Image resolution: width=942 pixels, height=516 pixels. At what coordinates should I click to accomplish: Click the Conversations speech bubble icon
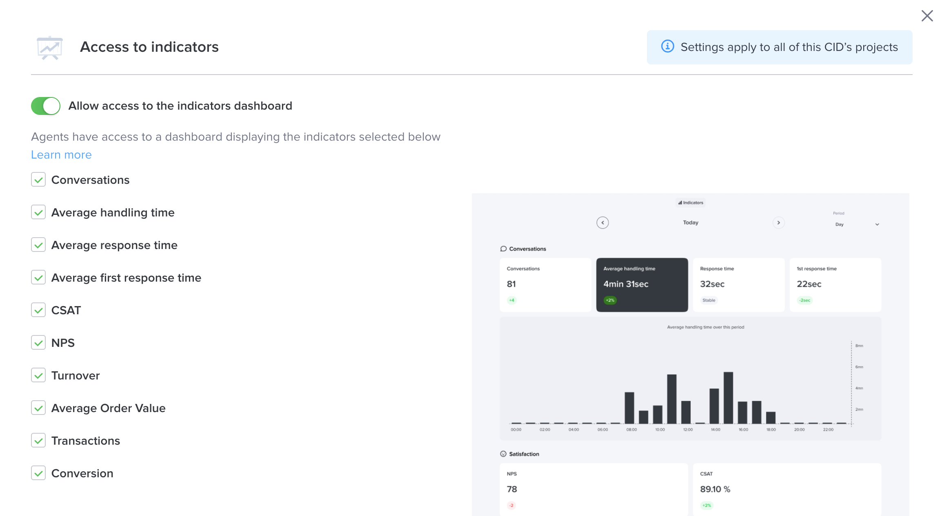[503, 249]
